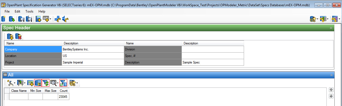342x106 pixels.
Task: Open the Help menu
Action: (x=42, y=11)
